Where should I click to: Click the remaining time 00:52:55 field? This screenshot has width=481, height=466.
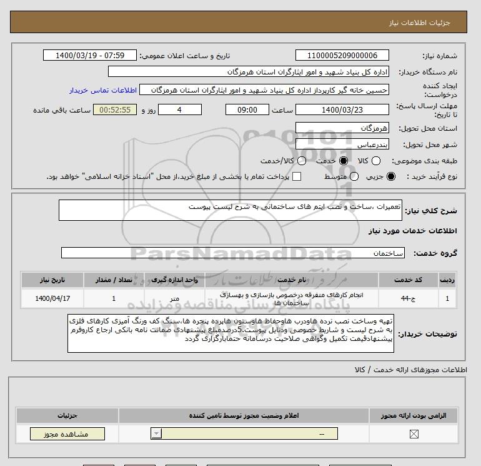tap(115, 109)
